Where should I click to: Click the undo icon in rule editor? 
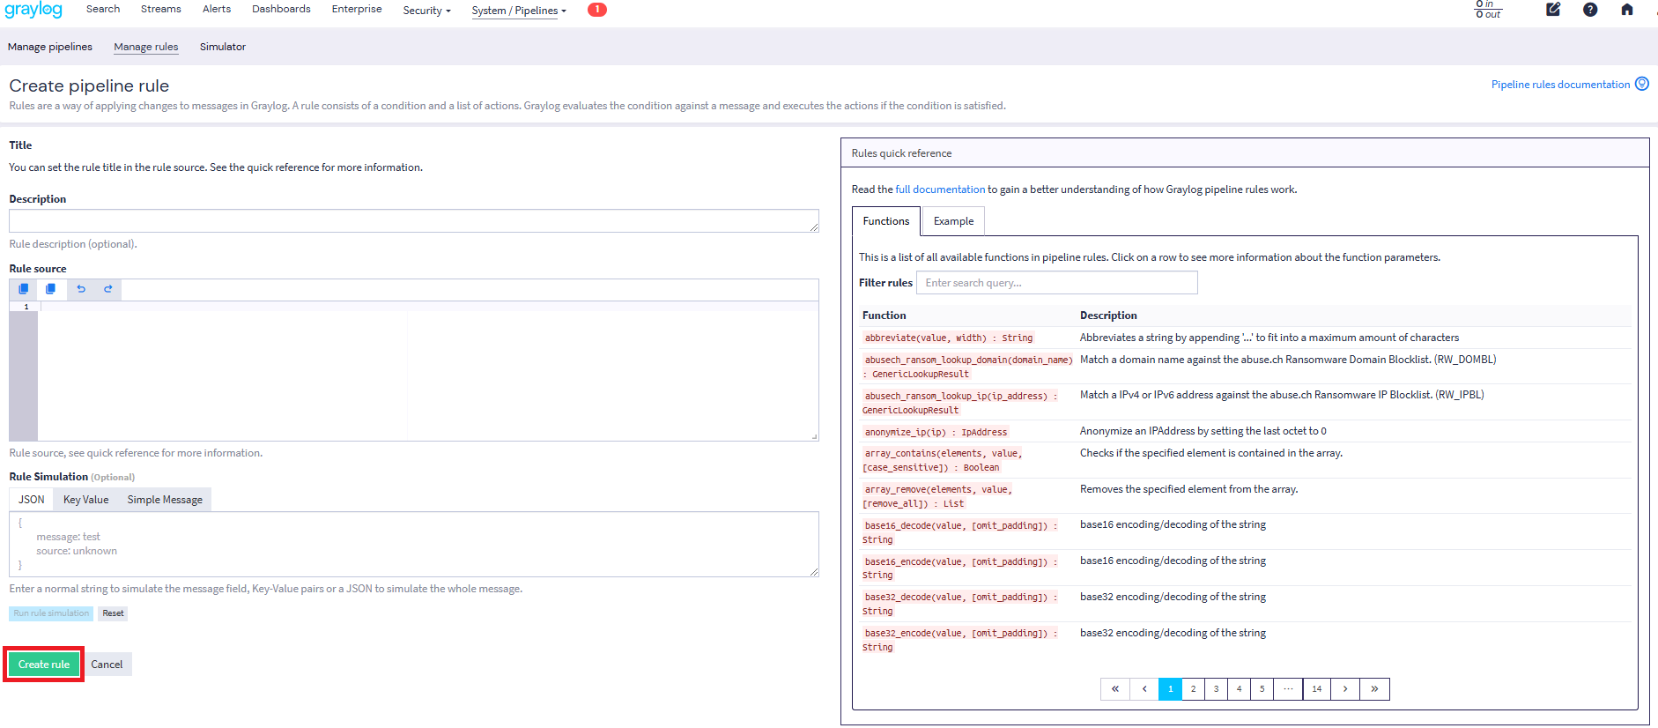click(x=81, y=289)
